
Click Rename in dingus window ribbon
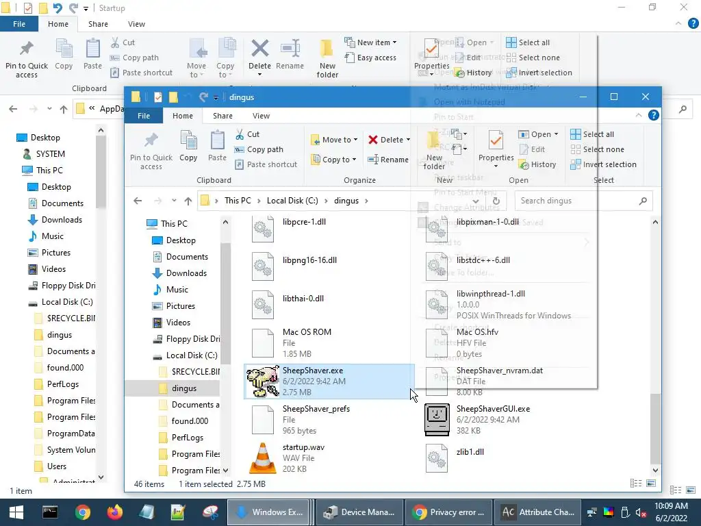click(x=387, y=160)
